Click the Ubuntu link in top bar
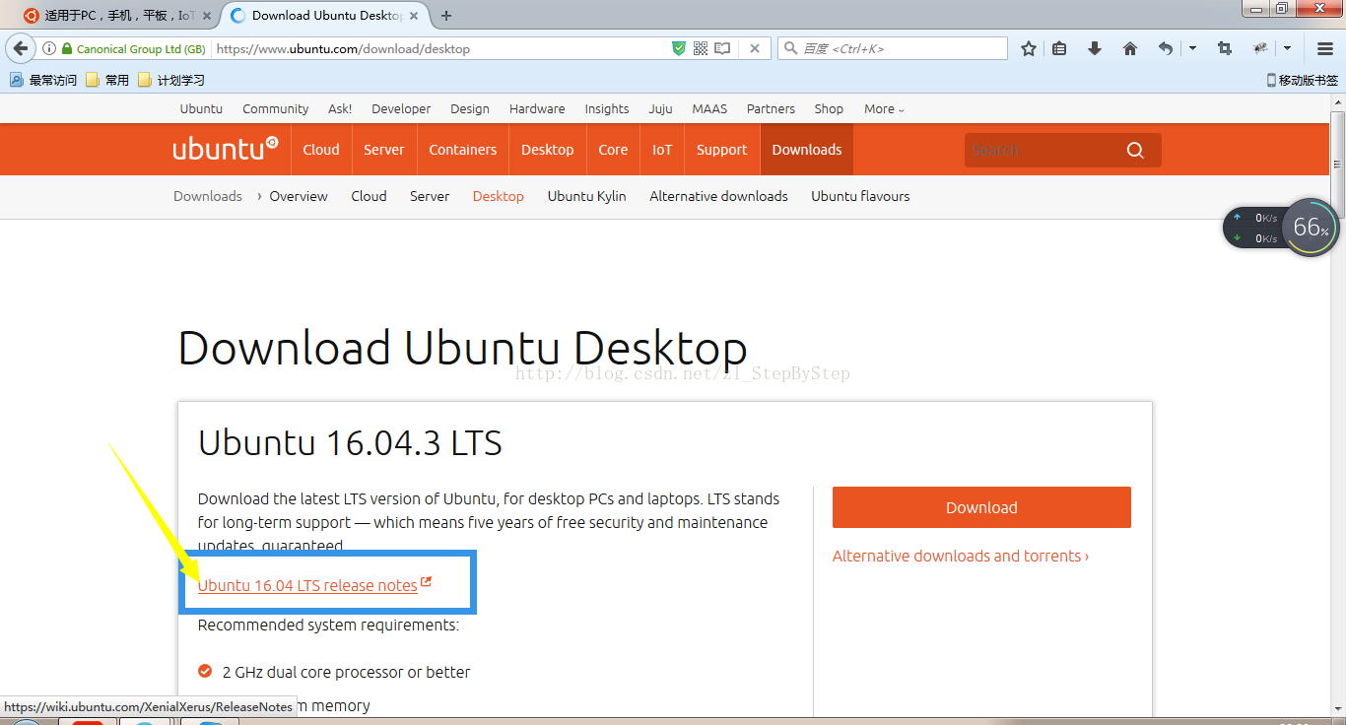The image size is (1346, 725). 201,109
